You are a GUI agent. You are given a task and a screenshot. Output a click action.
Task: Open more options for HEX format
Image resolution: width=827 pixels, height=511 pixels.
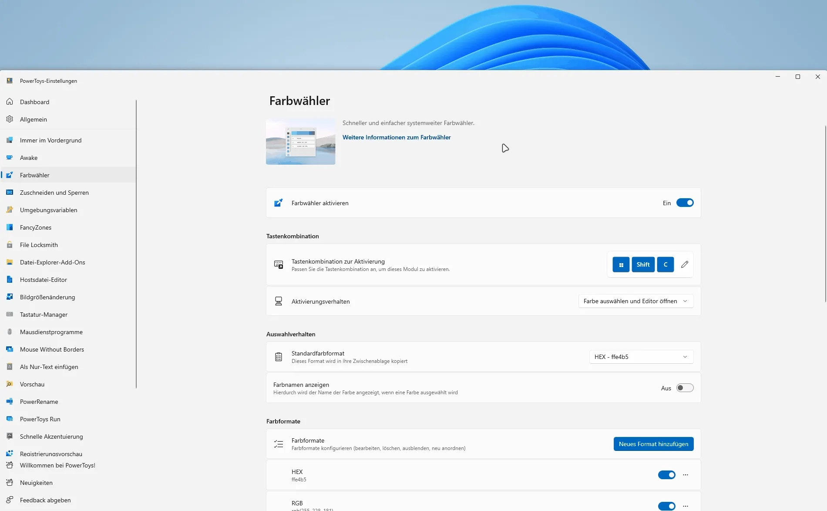click(x=686, y=475)
